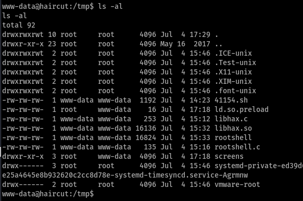Viewport: 303px width, 201px height.
Task: Click the rootshell.c filename
Action: (237, 147)
